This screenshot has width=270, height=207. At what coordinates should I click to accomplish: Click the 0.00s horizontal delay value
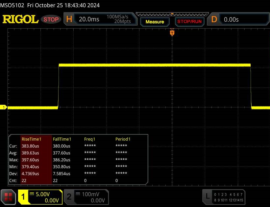[231, 19]
